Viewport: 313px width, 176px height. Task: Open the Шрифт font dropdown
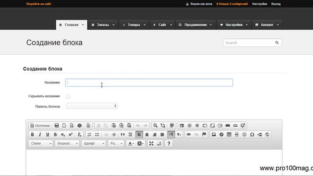click(93, 143)
